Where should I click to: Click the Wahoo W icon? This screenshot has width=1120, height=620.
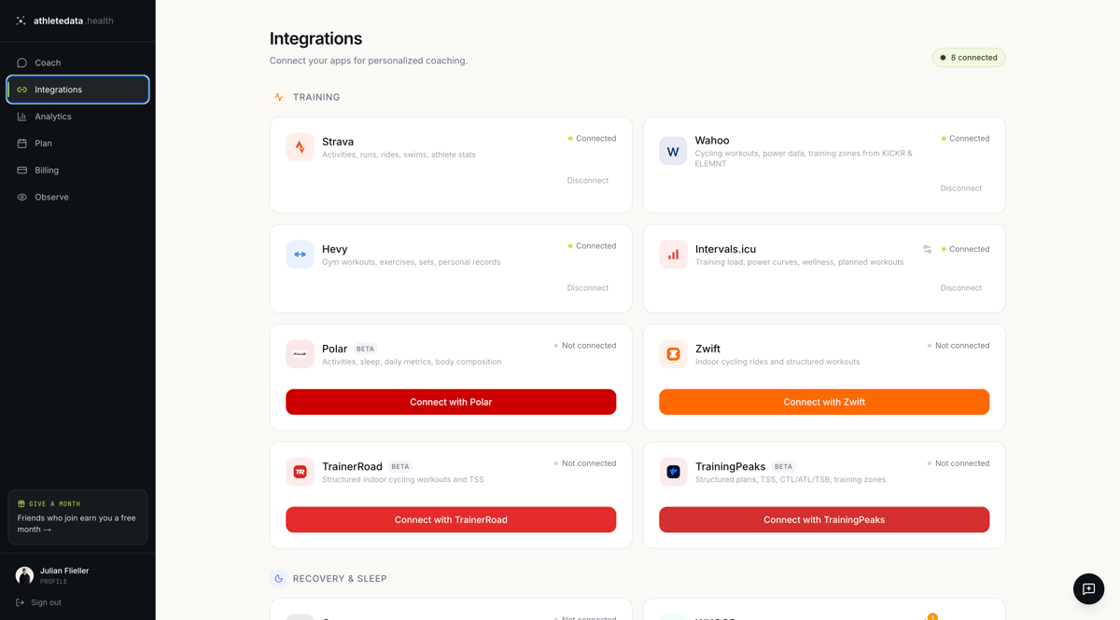point(673,151)
